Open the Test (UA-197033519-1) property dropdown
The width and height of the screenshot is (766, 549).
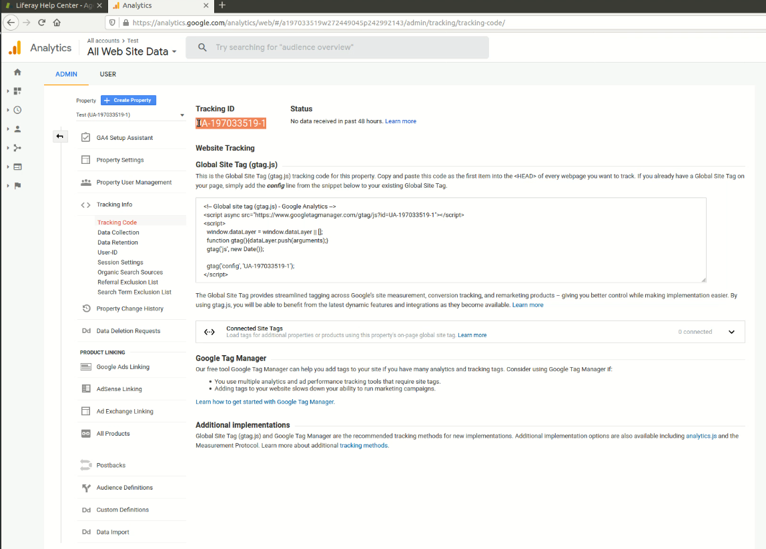click(x=130, y=115)
